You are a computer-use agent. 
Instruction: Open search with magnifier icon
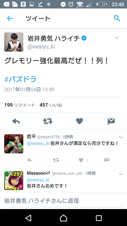click(117, 18)
